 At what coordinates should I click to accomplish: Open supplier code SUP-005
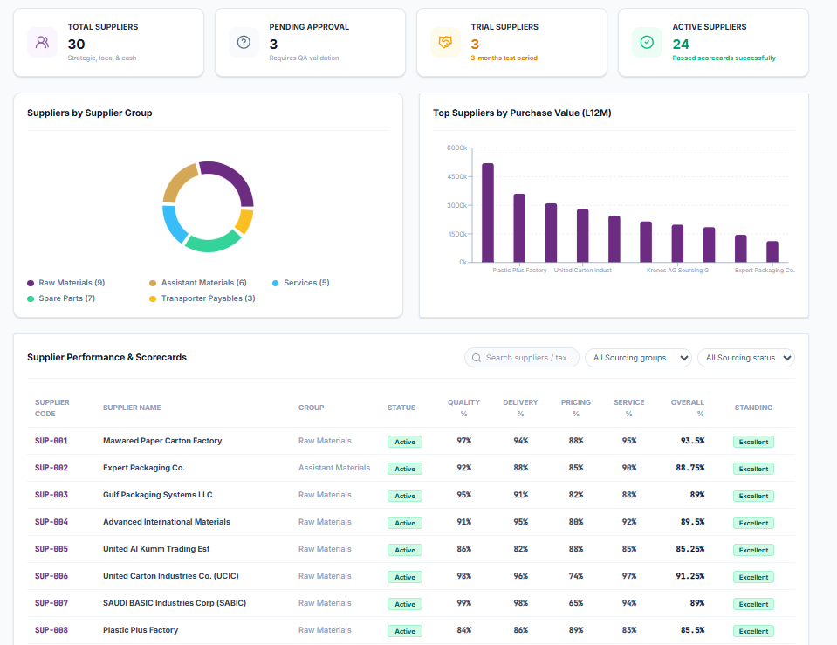coord(51,549)
